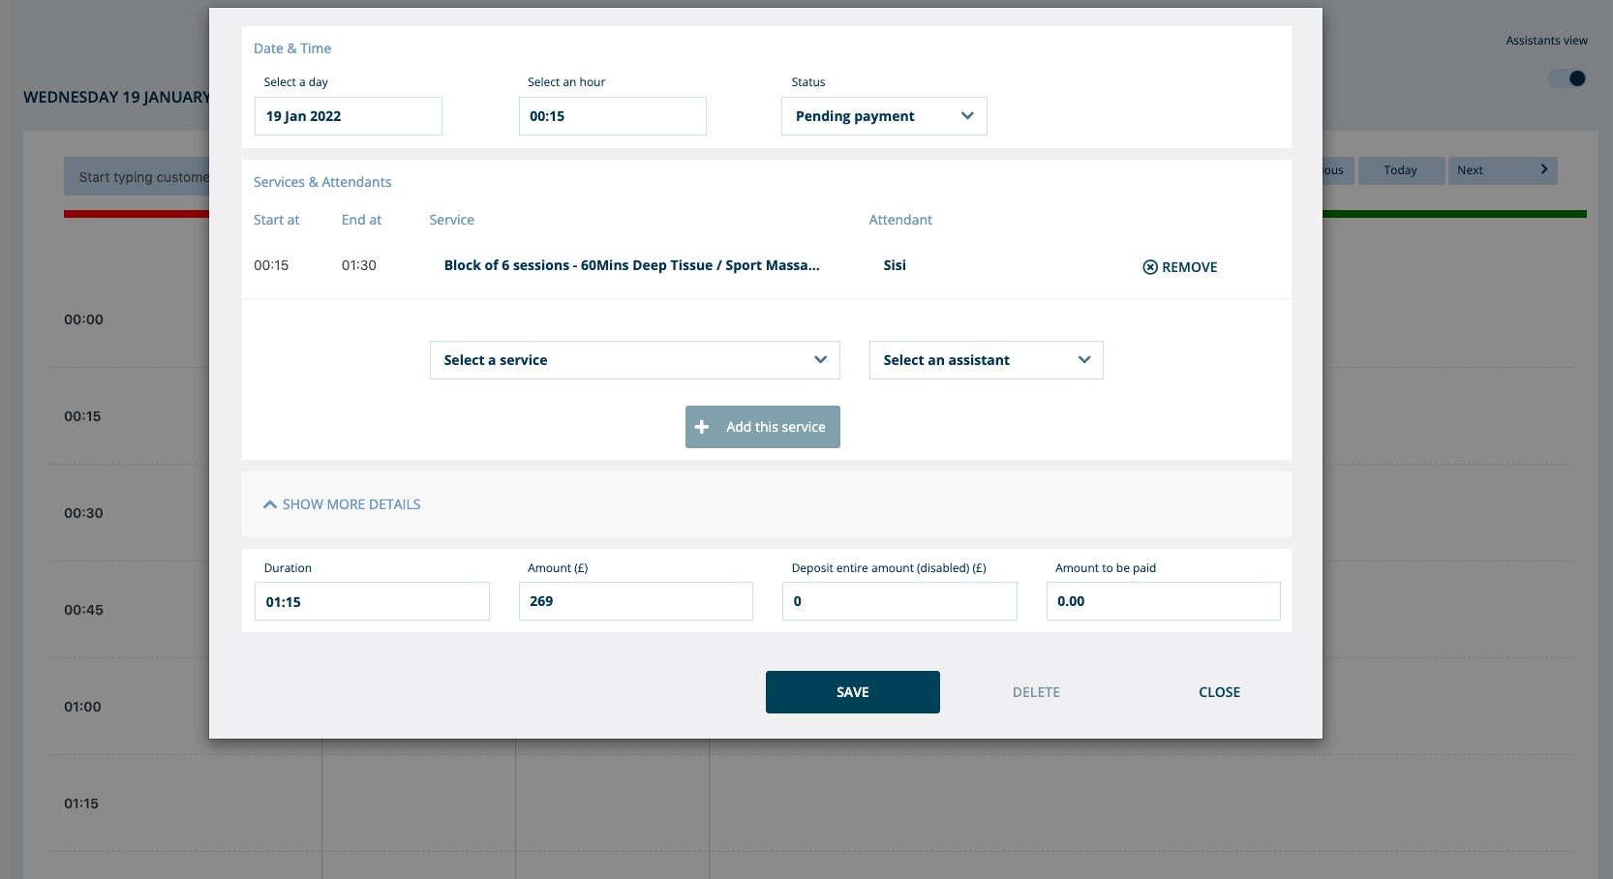Open the Select a service dropdown chevron
The image size is (1613, 879).
click(822, 359)
